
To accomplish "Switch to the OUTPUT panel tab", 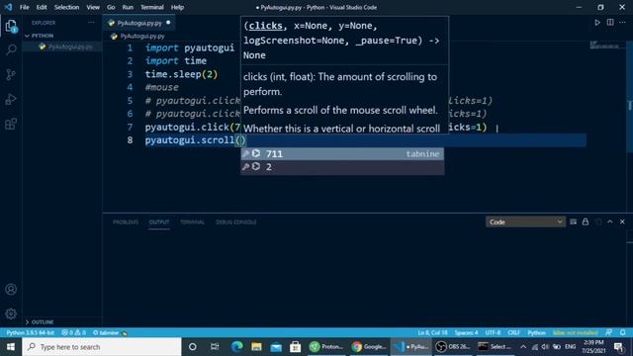I will [159, 222].
